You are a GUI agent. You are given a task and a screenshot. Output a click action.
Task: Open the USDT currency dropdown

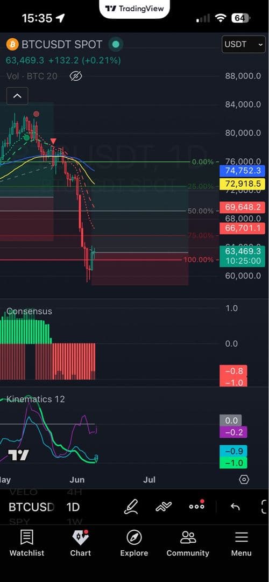click(243, 45)
